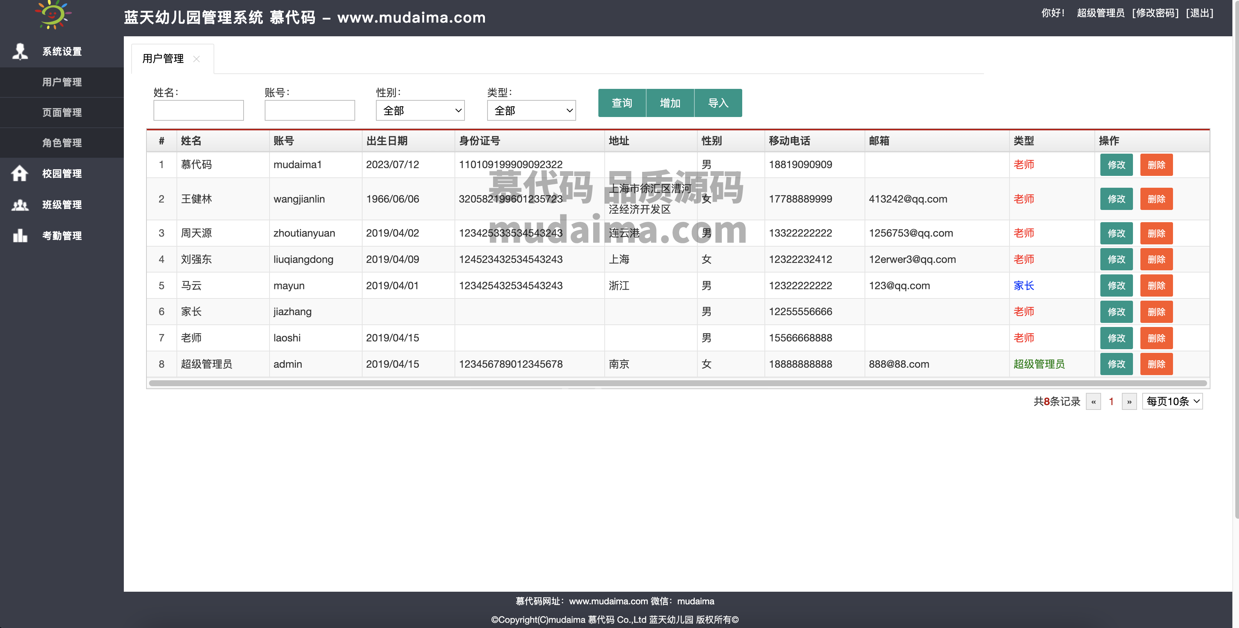Click 修改 for user 慕代码
This screenshot has height=628, width=1239.
(x=1116, y=165)
